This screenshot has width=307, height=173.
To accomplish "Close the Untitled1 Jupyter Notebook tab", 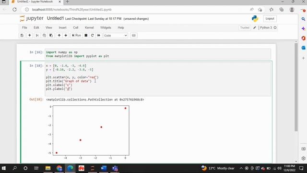I will (59, 2).
